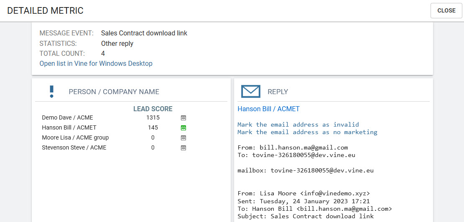The width and height of the screenshot is (464, 222).
Task: Show Moore Lisa's reply using eye icon
Action: [x=183, y=138]
